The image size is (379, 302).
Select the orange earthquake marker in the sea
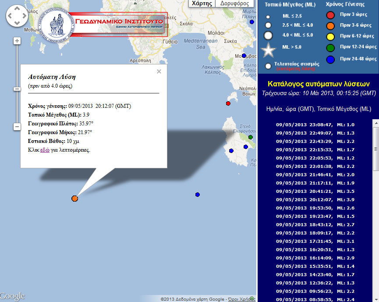[x=74, y=199]
